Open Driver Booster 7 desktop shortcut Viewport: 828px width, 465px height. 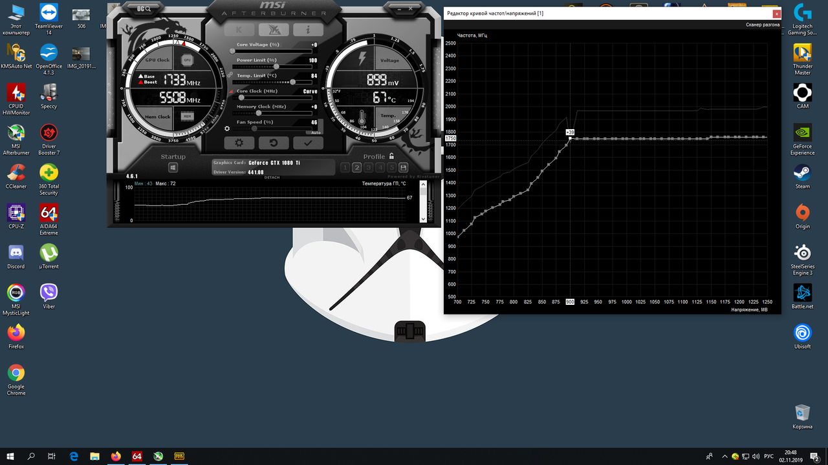49,140
